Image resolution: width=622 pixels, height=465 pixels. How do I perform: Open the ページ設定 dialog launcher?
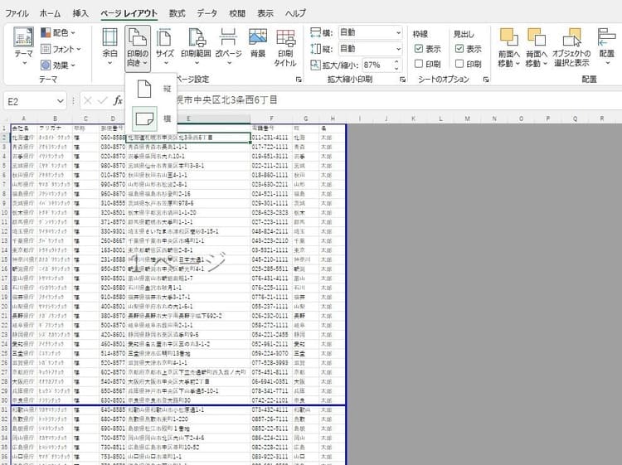pyautogui.click(x=299, y=80)
